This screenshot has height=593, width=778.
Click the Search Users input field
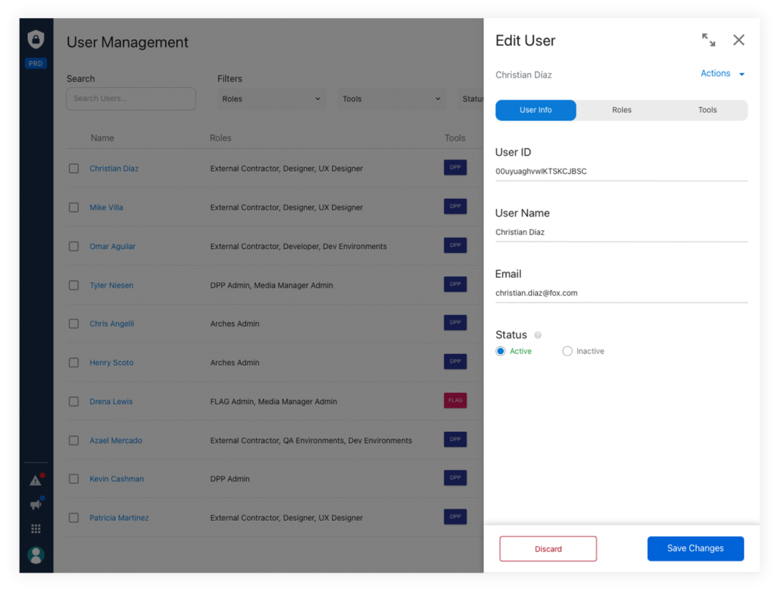coord(131,99)
